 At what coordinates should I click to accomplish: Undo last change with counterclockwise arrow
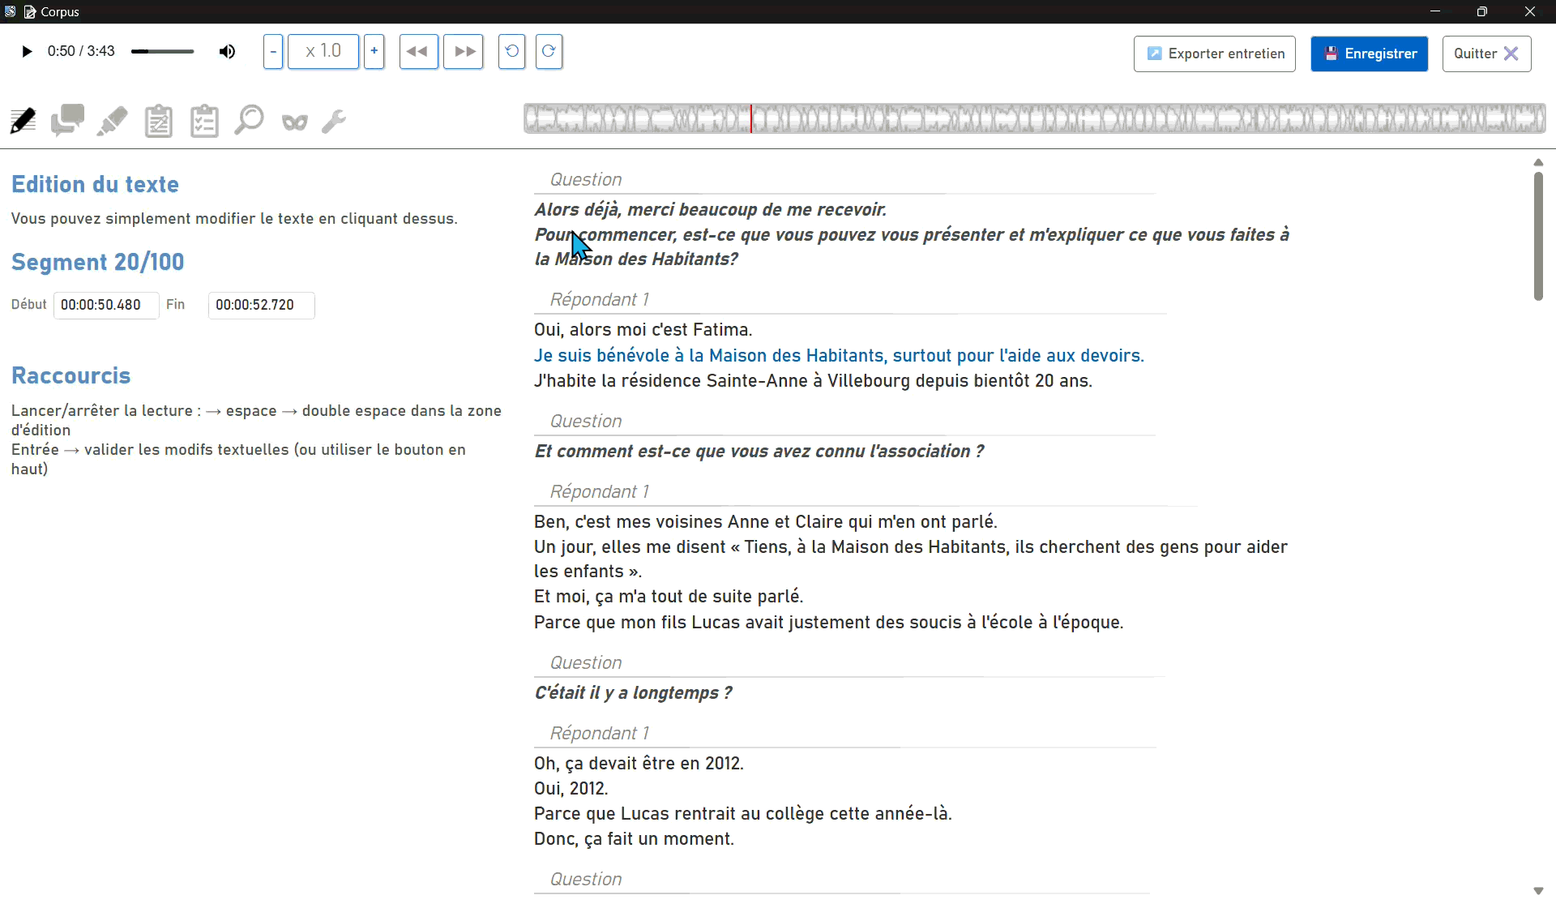511,52
